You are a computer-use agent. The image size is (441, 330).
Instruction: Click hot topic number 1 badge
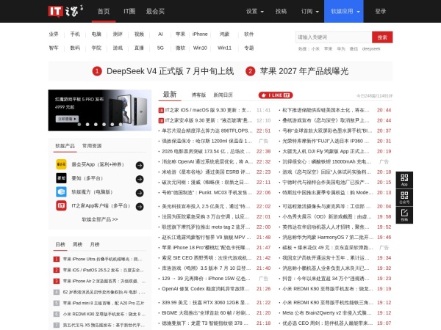[97, 71]
